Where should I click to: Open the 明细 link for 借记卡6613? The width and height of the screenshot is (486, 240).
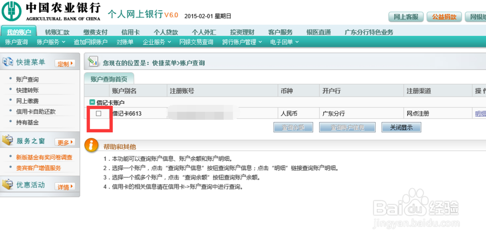(x=481, y=114)
